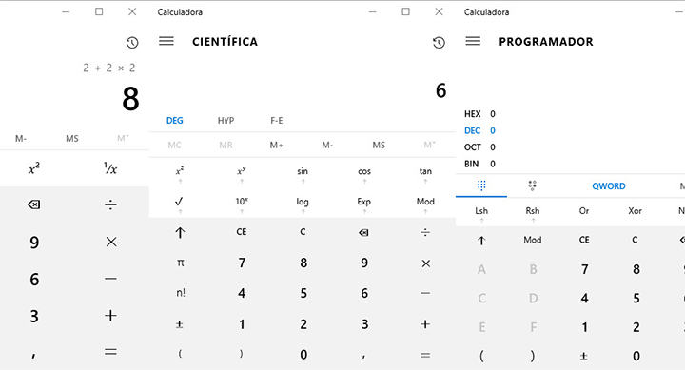Open memory list M dropdown in Científica

tap(429, 145)
